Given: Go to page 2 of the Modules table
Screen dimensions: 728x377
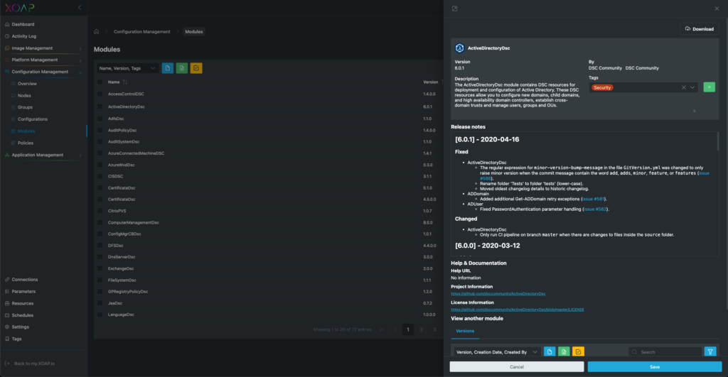Looking at the screenshot, I should [421, 329].
